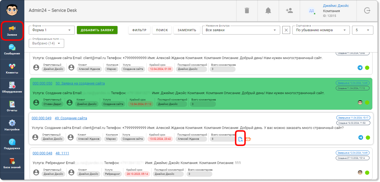
Task: Open notifications bell icon
Action: tap(268, 10)
